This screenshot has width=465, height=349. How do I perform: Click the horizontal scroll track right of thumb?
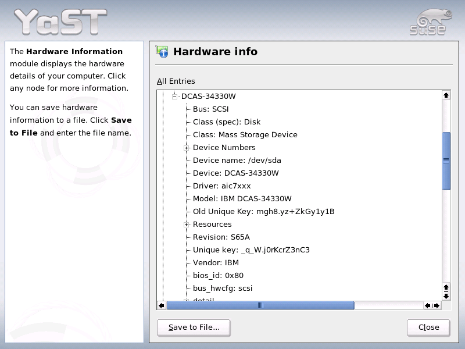click(x=388, y=305)
